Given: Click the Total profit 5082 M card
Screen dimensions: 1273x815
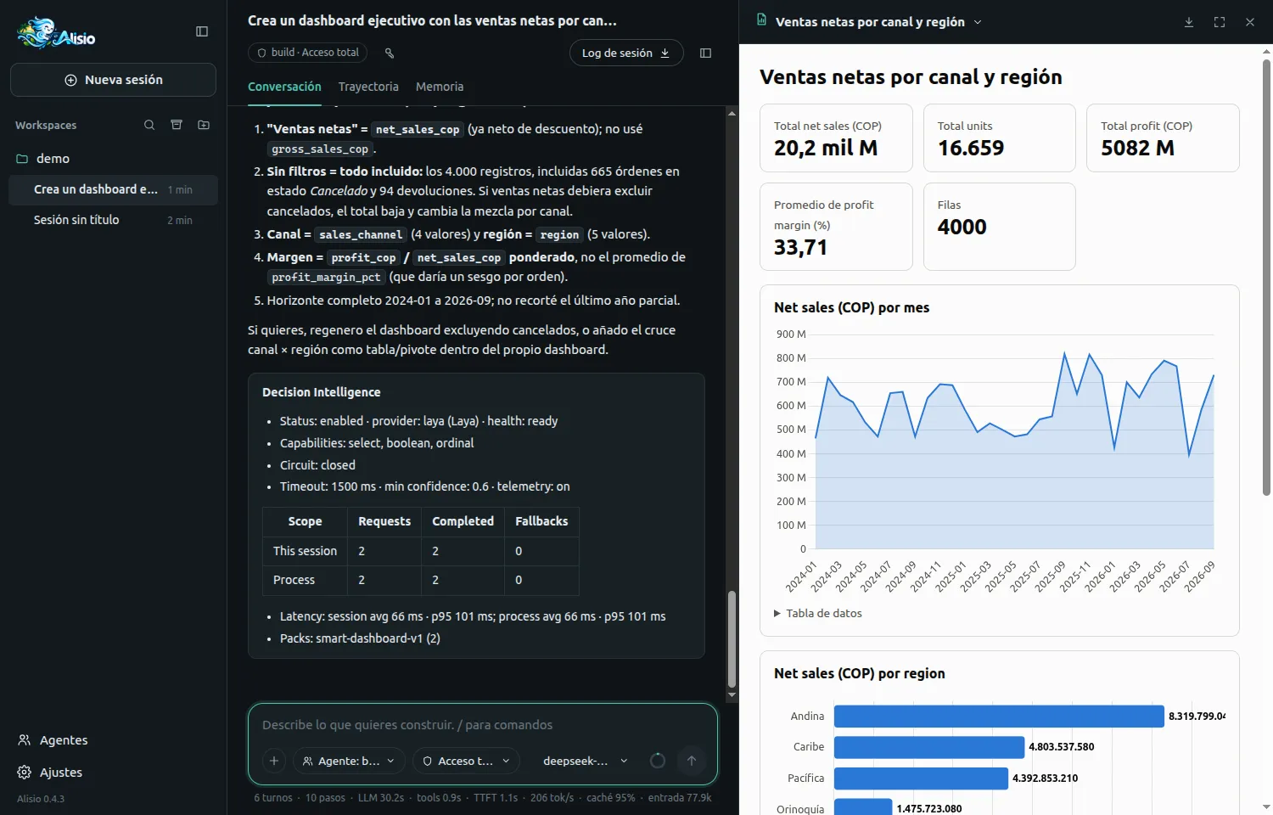Looking at the screenshot, I should [1163, 138].
